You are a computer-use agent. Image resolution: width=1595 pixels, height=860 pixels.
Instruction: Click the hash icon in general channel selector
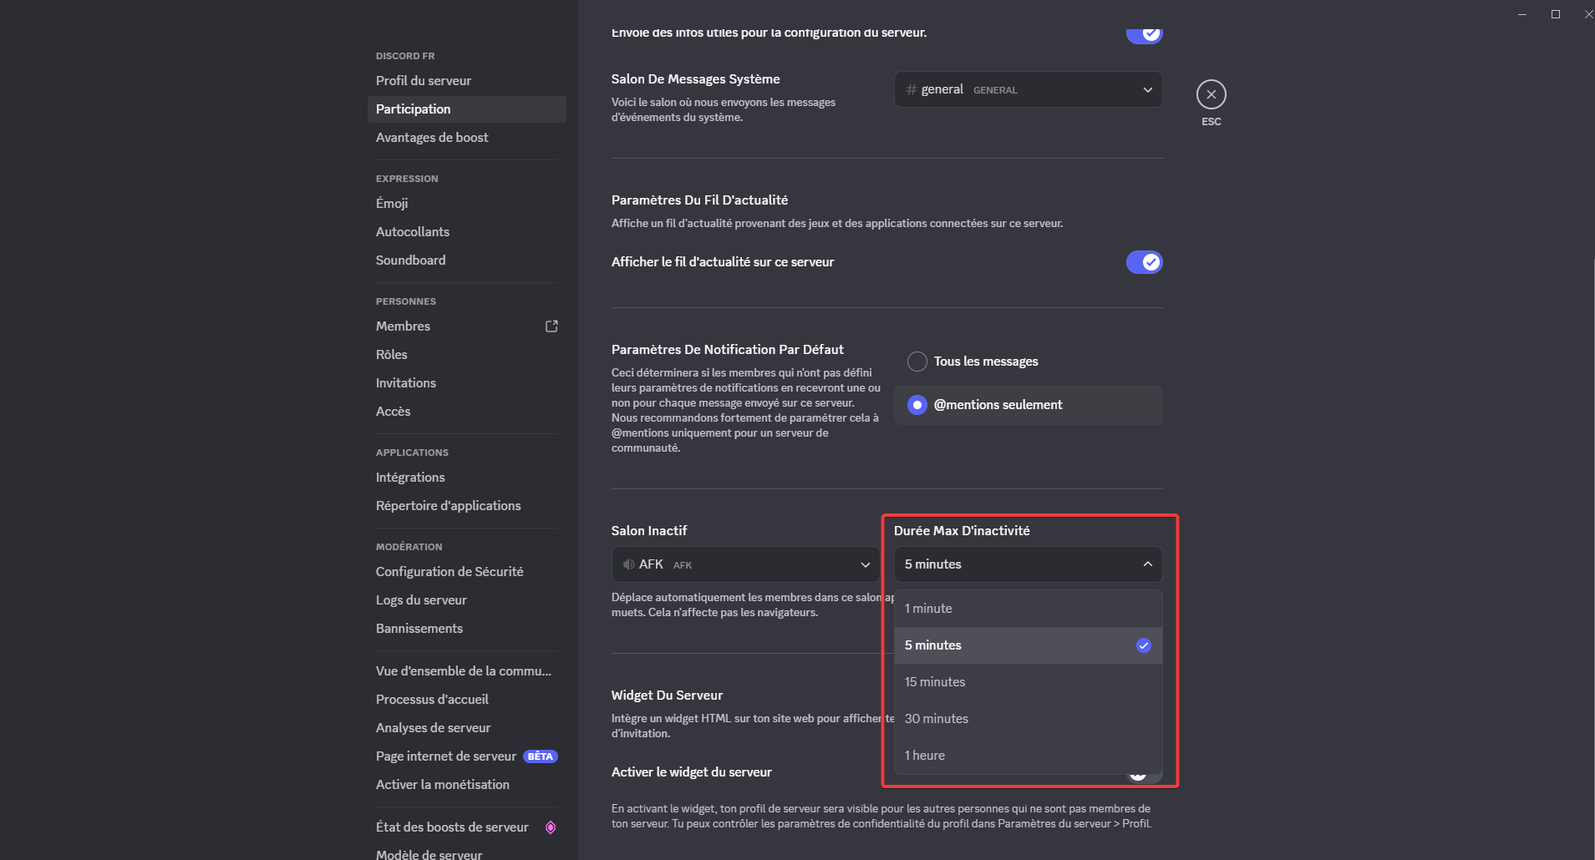[x=911, y=89]
